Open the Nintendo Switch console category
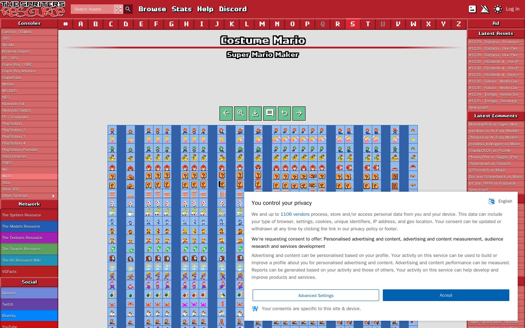 (x=29, y=111)
